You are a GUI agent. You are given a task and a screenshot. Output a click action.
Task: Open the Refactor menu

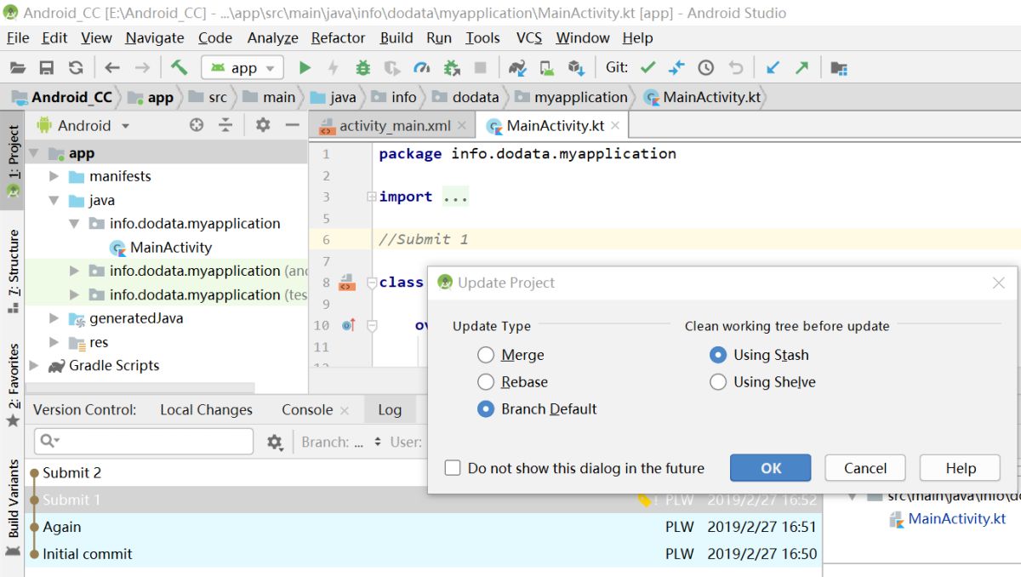coord(338,37)
